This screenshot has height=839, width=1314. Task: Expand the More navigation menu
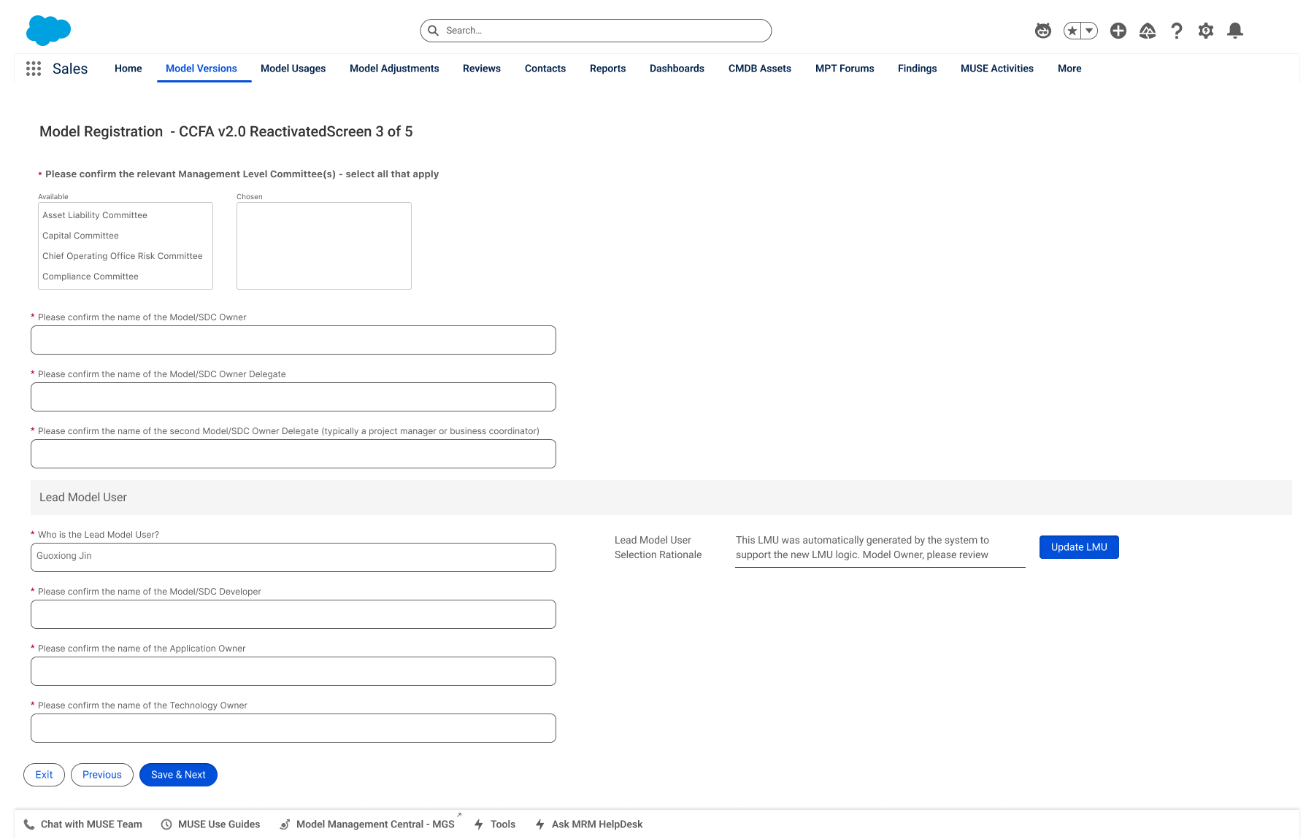[x=1069, y=69]
